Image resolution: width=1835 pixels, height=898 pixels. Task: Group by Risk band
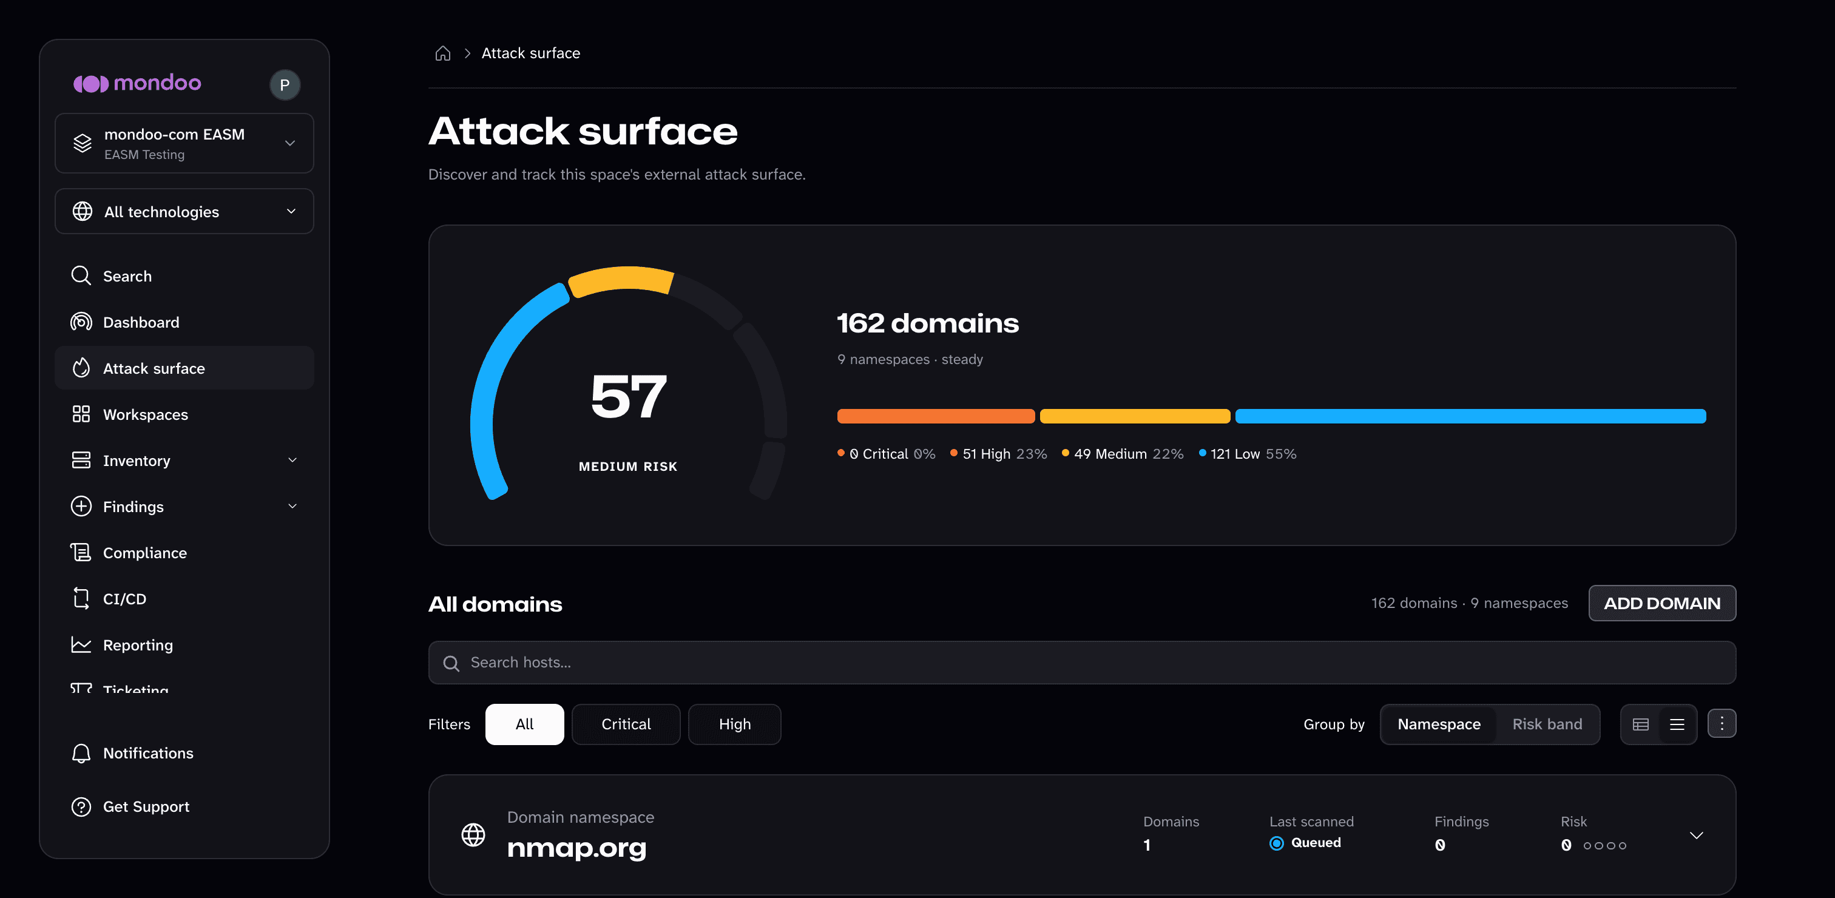point(1547,724)
